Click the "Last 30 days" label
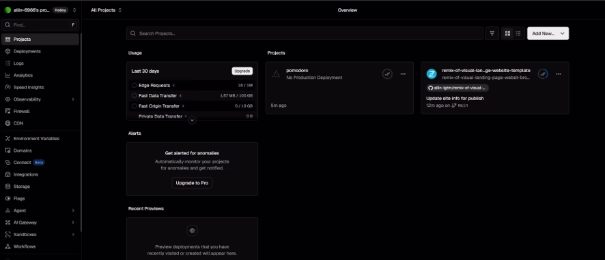This screenshot has width=605, height=260. tap(145, 71)
